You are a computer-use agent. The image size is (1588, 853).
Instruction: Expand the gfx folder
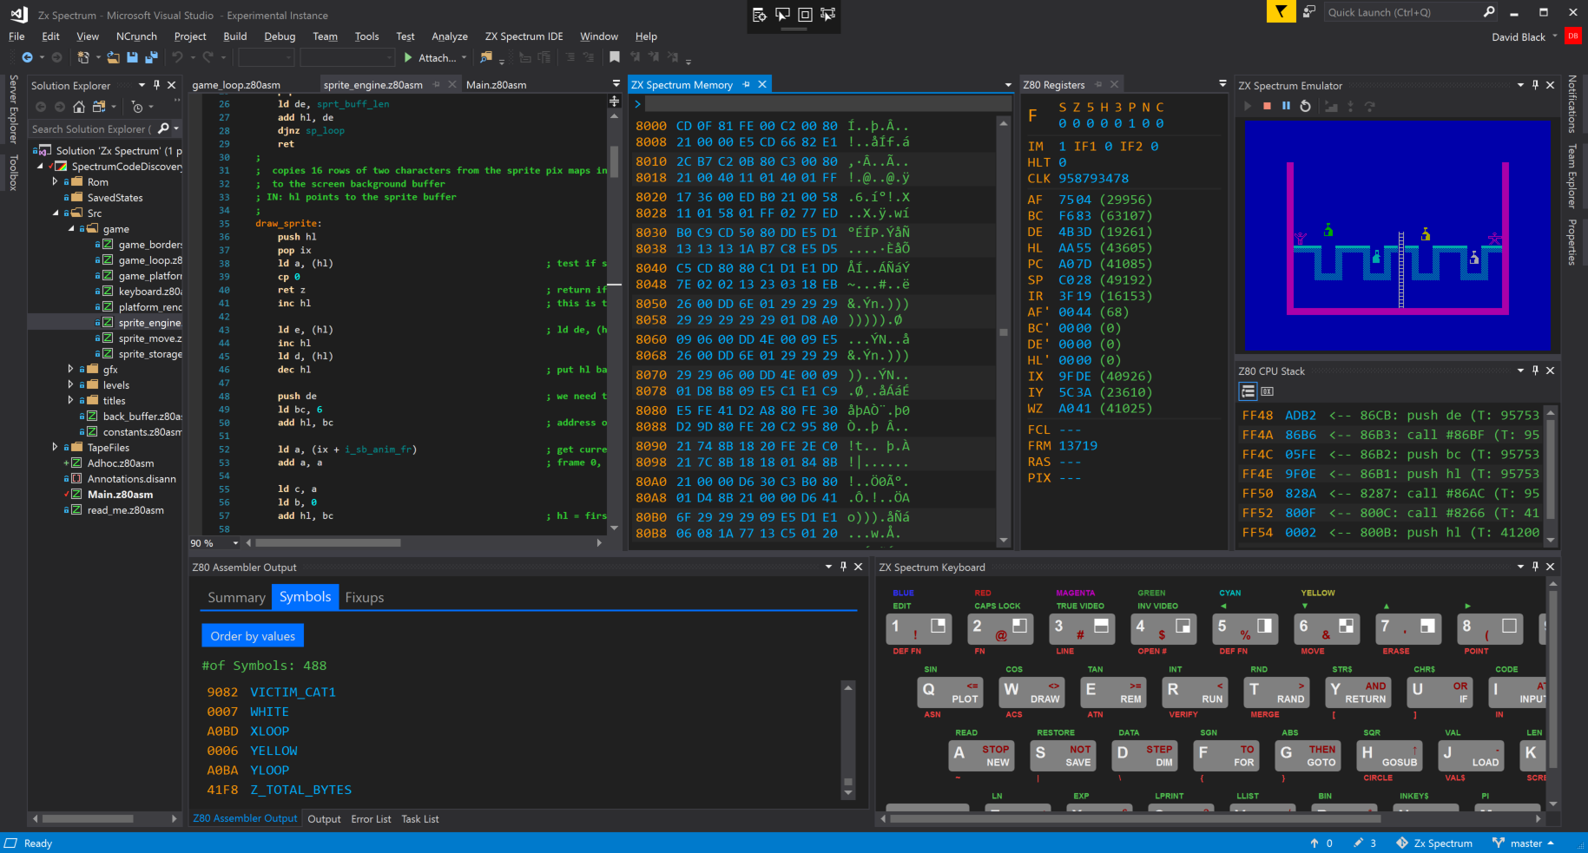pos(70,369)
